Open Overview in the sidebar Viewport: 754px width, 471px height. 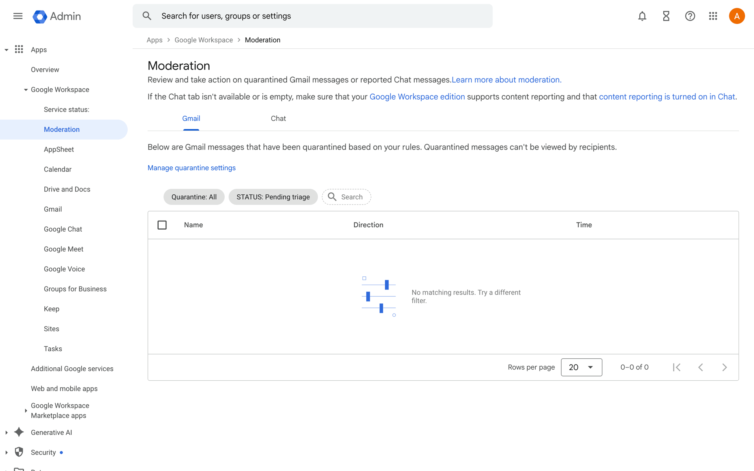point(45,69)
